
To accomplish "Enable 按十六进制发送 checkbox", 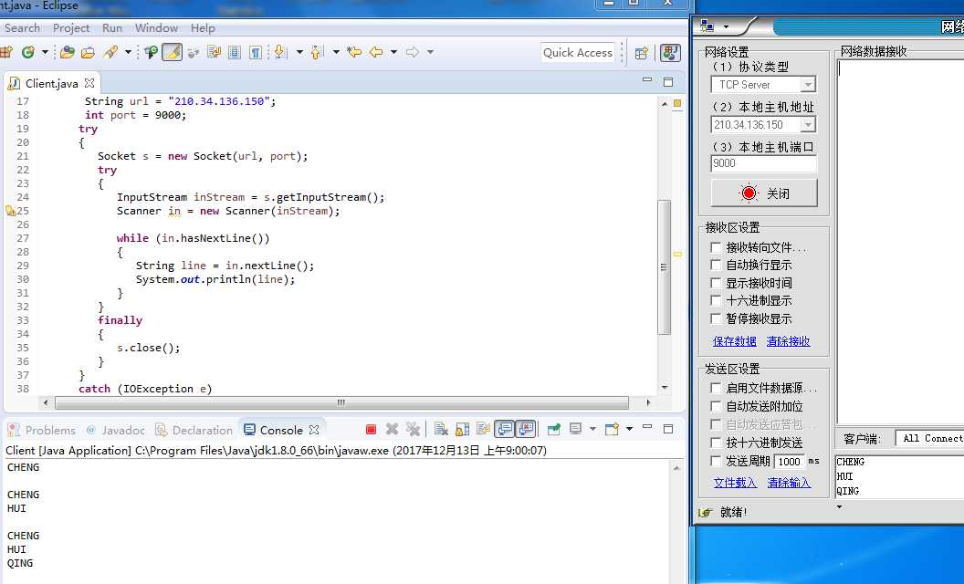I will click(716, 443).
